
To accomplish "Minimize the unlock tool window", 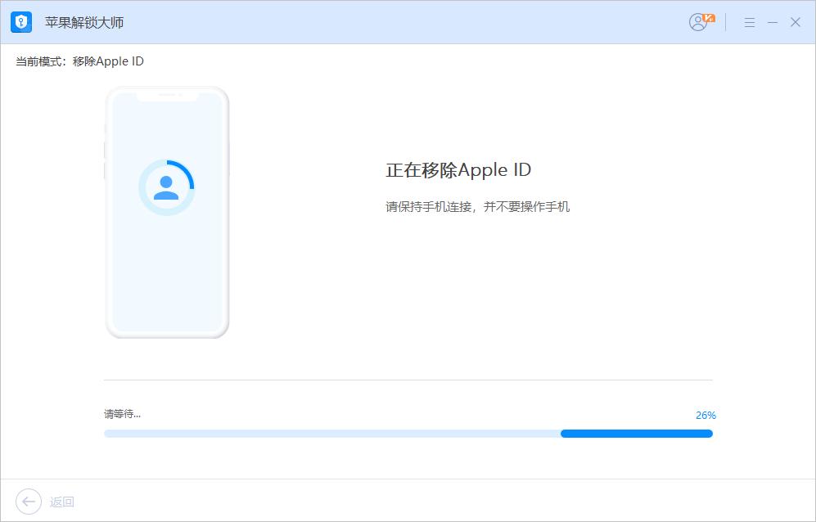I will click(773, 22).
